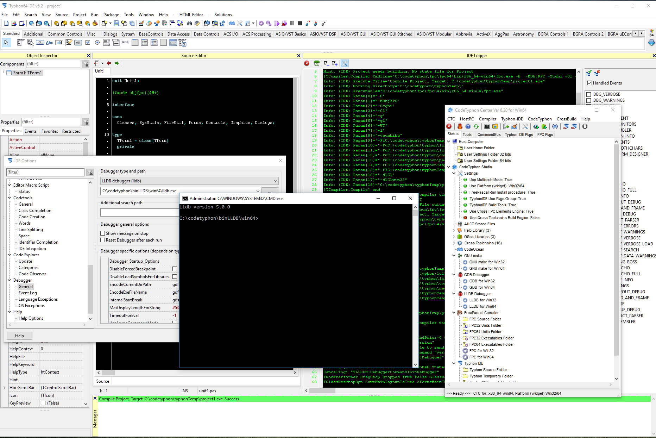Click green forward arrow in Source Editor
This screenshot has height=438, width=656.
[x=117, y=63]
